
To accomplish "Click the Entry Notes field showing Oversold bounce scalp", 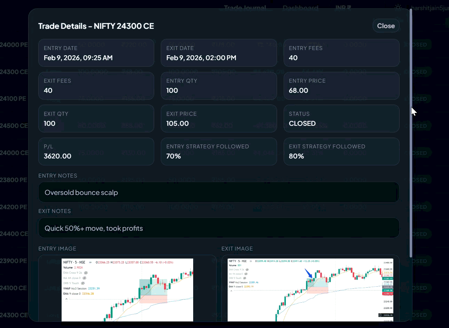I will (x=219, y=192).
